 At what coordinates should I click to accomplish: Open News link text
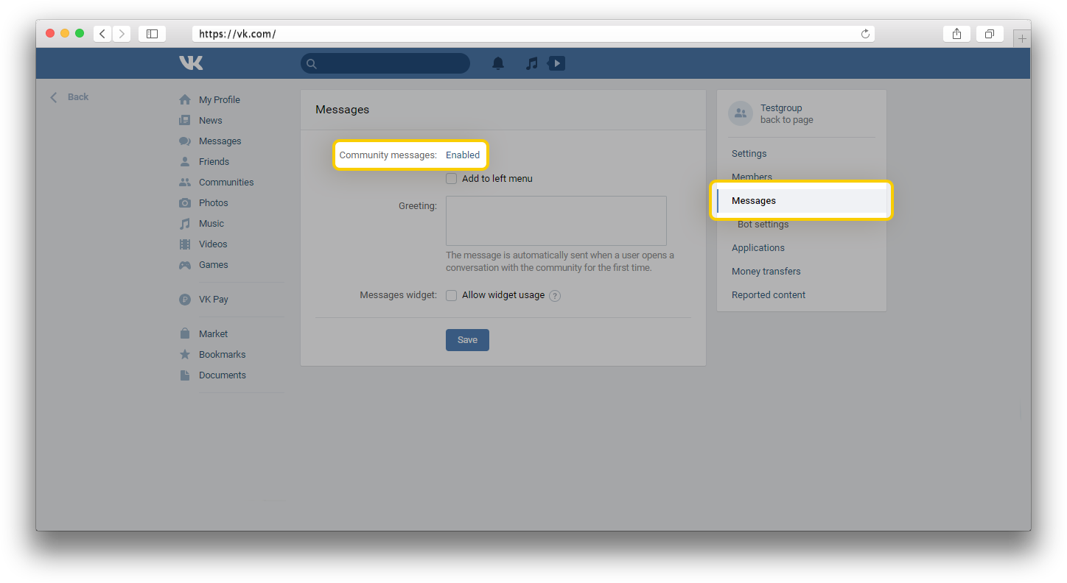210,120
